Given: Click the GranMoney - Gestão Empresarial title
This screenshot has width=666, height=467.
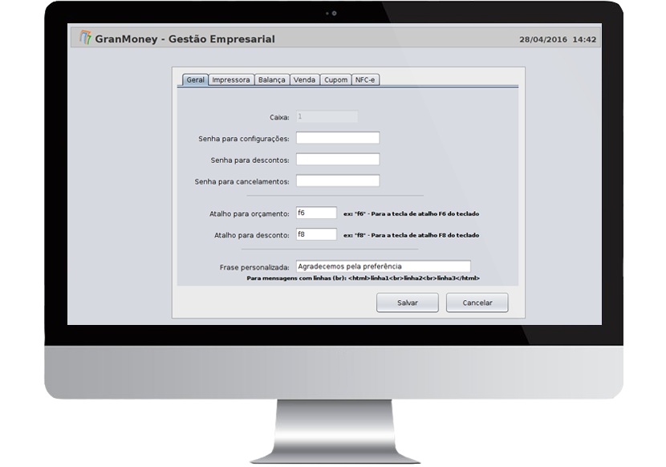Looking at the screenshot, I should (x=185, y=39).
